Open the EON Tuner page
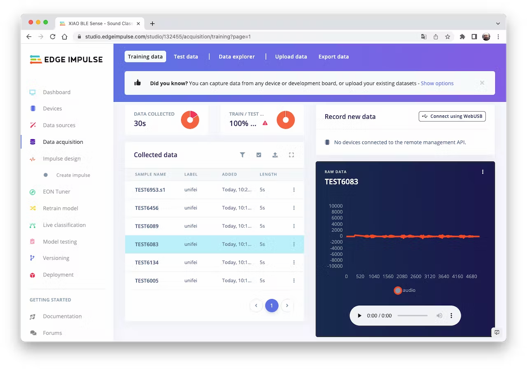 point(56,192)
